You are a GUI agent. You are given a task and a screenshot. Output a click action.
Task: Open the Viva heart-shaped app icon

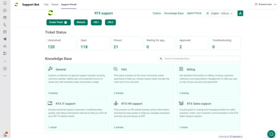(x=5, y=39)
